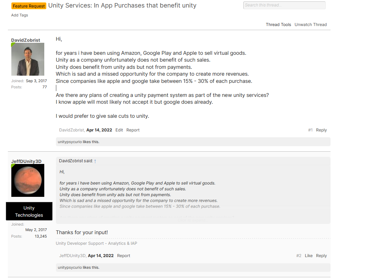Click Add Tags below the title

click(20, 15)
